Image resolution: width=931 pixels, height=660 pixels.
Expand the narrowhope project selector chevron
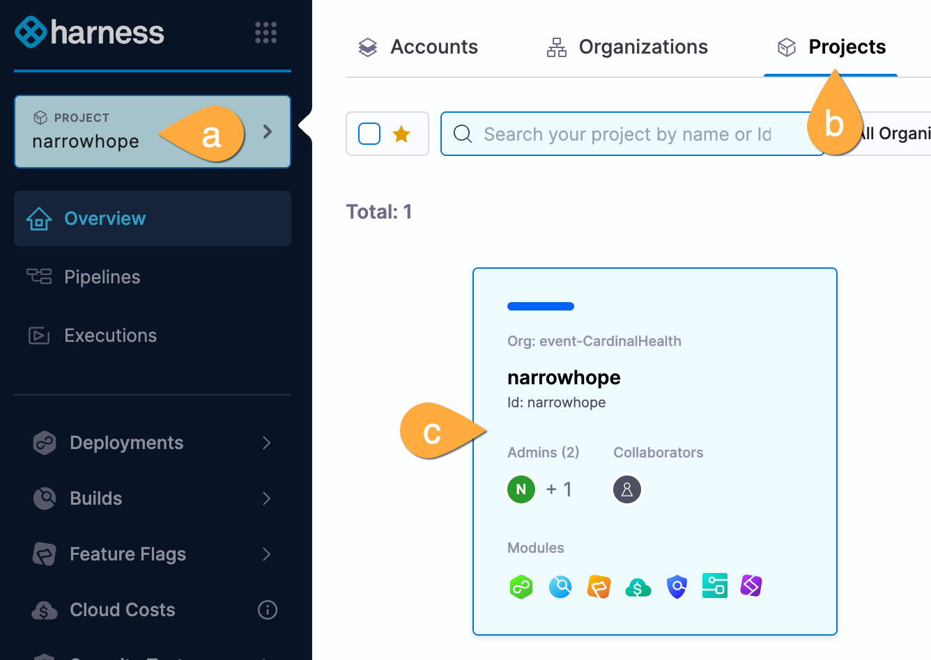(268, 131)
